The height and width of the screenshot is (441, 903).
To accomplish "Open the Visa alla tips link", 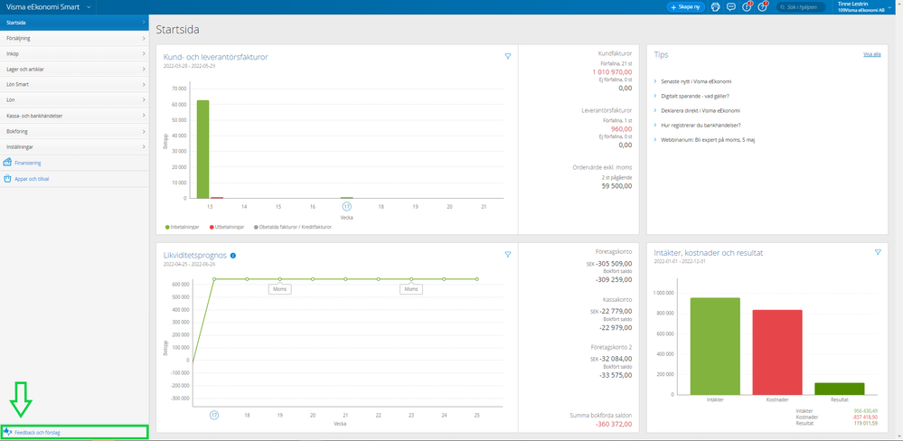I will tap(871, 55).
